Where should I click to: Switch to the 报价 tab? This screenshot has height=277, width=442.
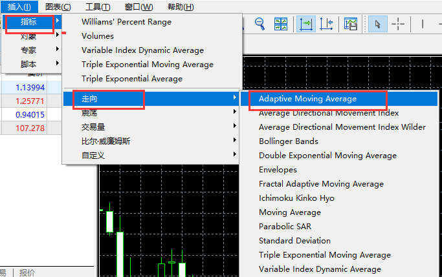click(x=27, y=272)
